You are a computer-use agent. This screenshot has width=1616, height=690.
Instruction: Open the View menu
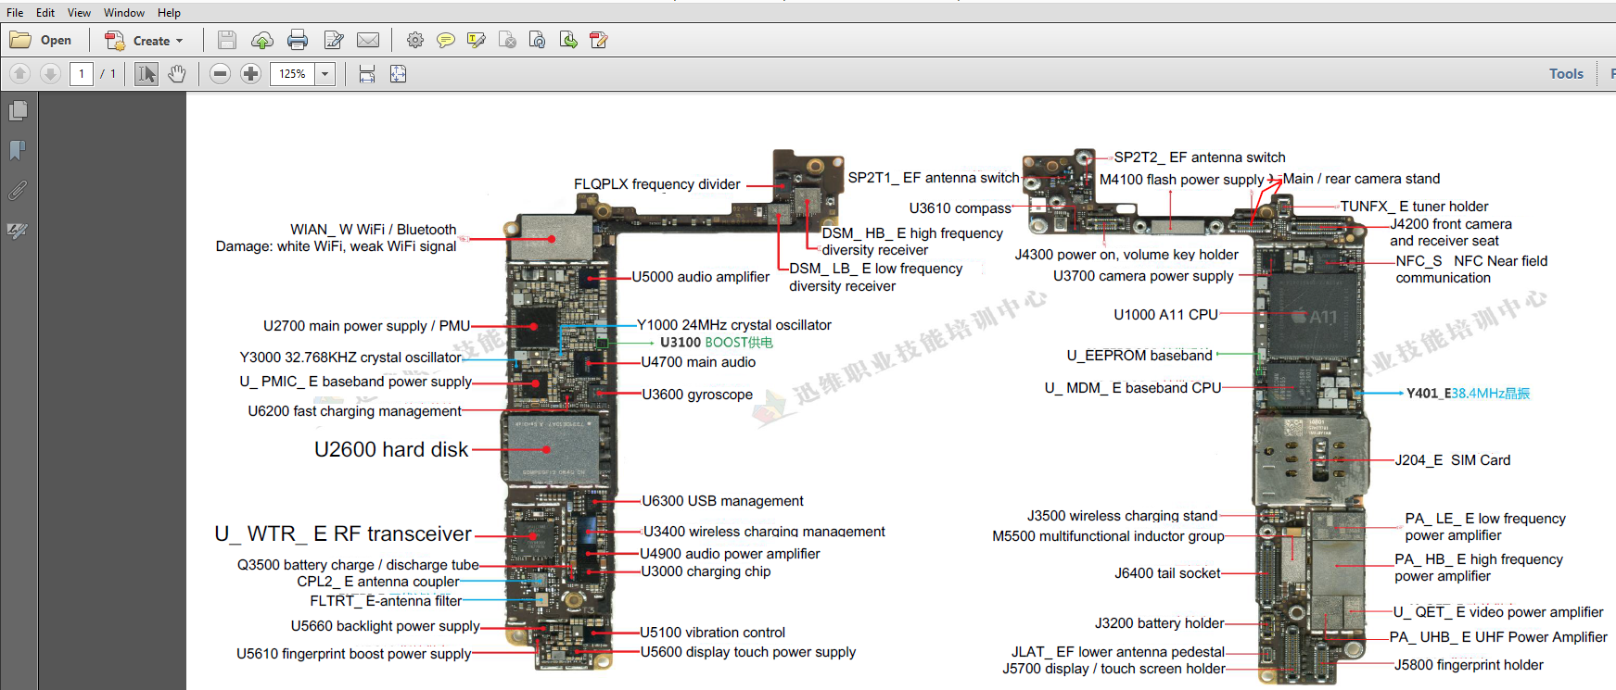click(79, 13)
